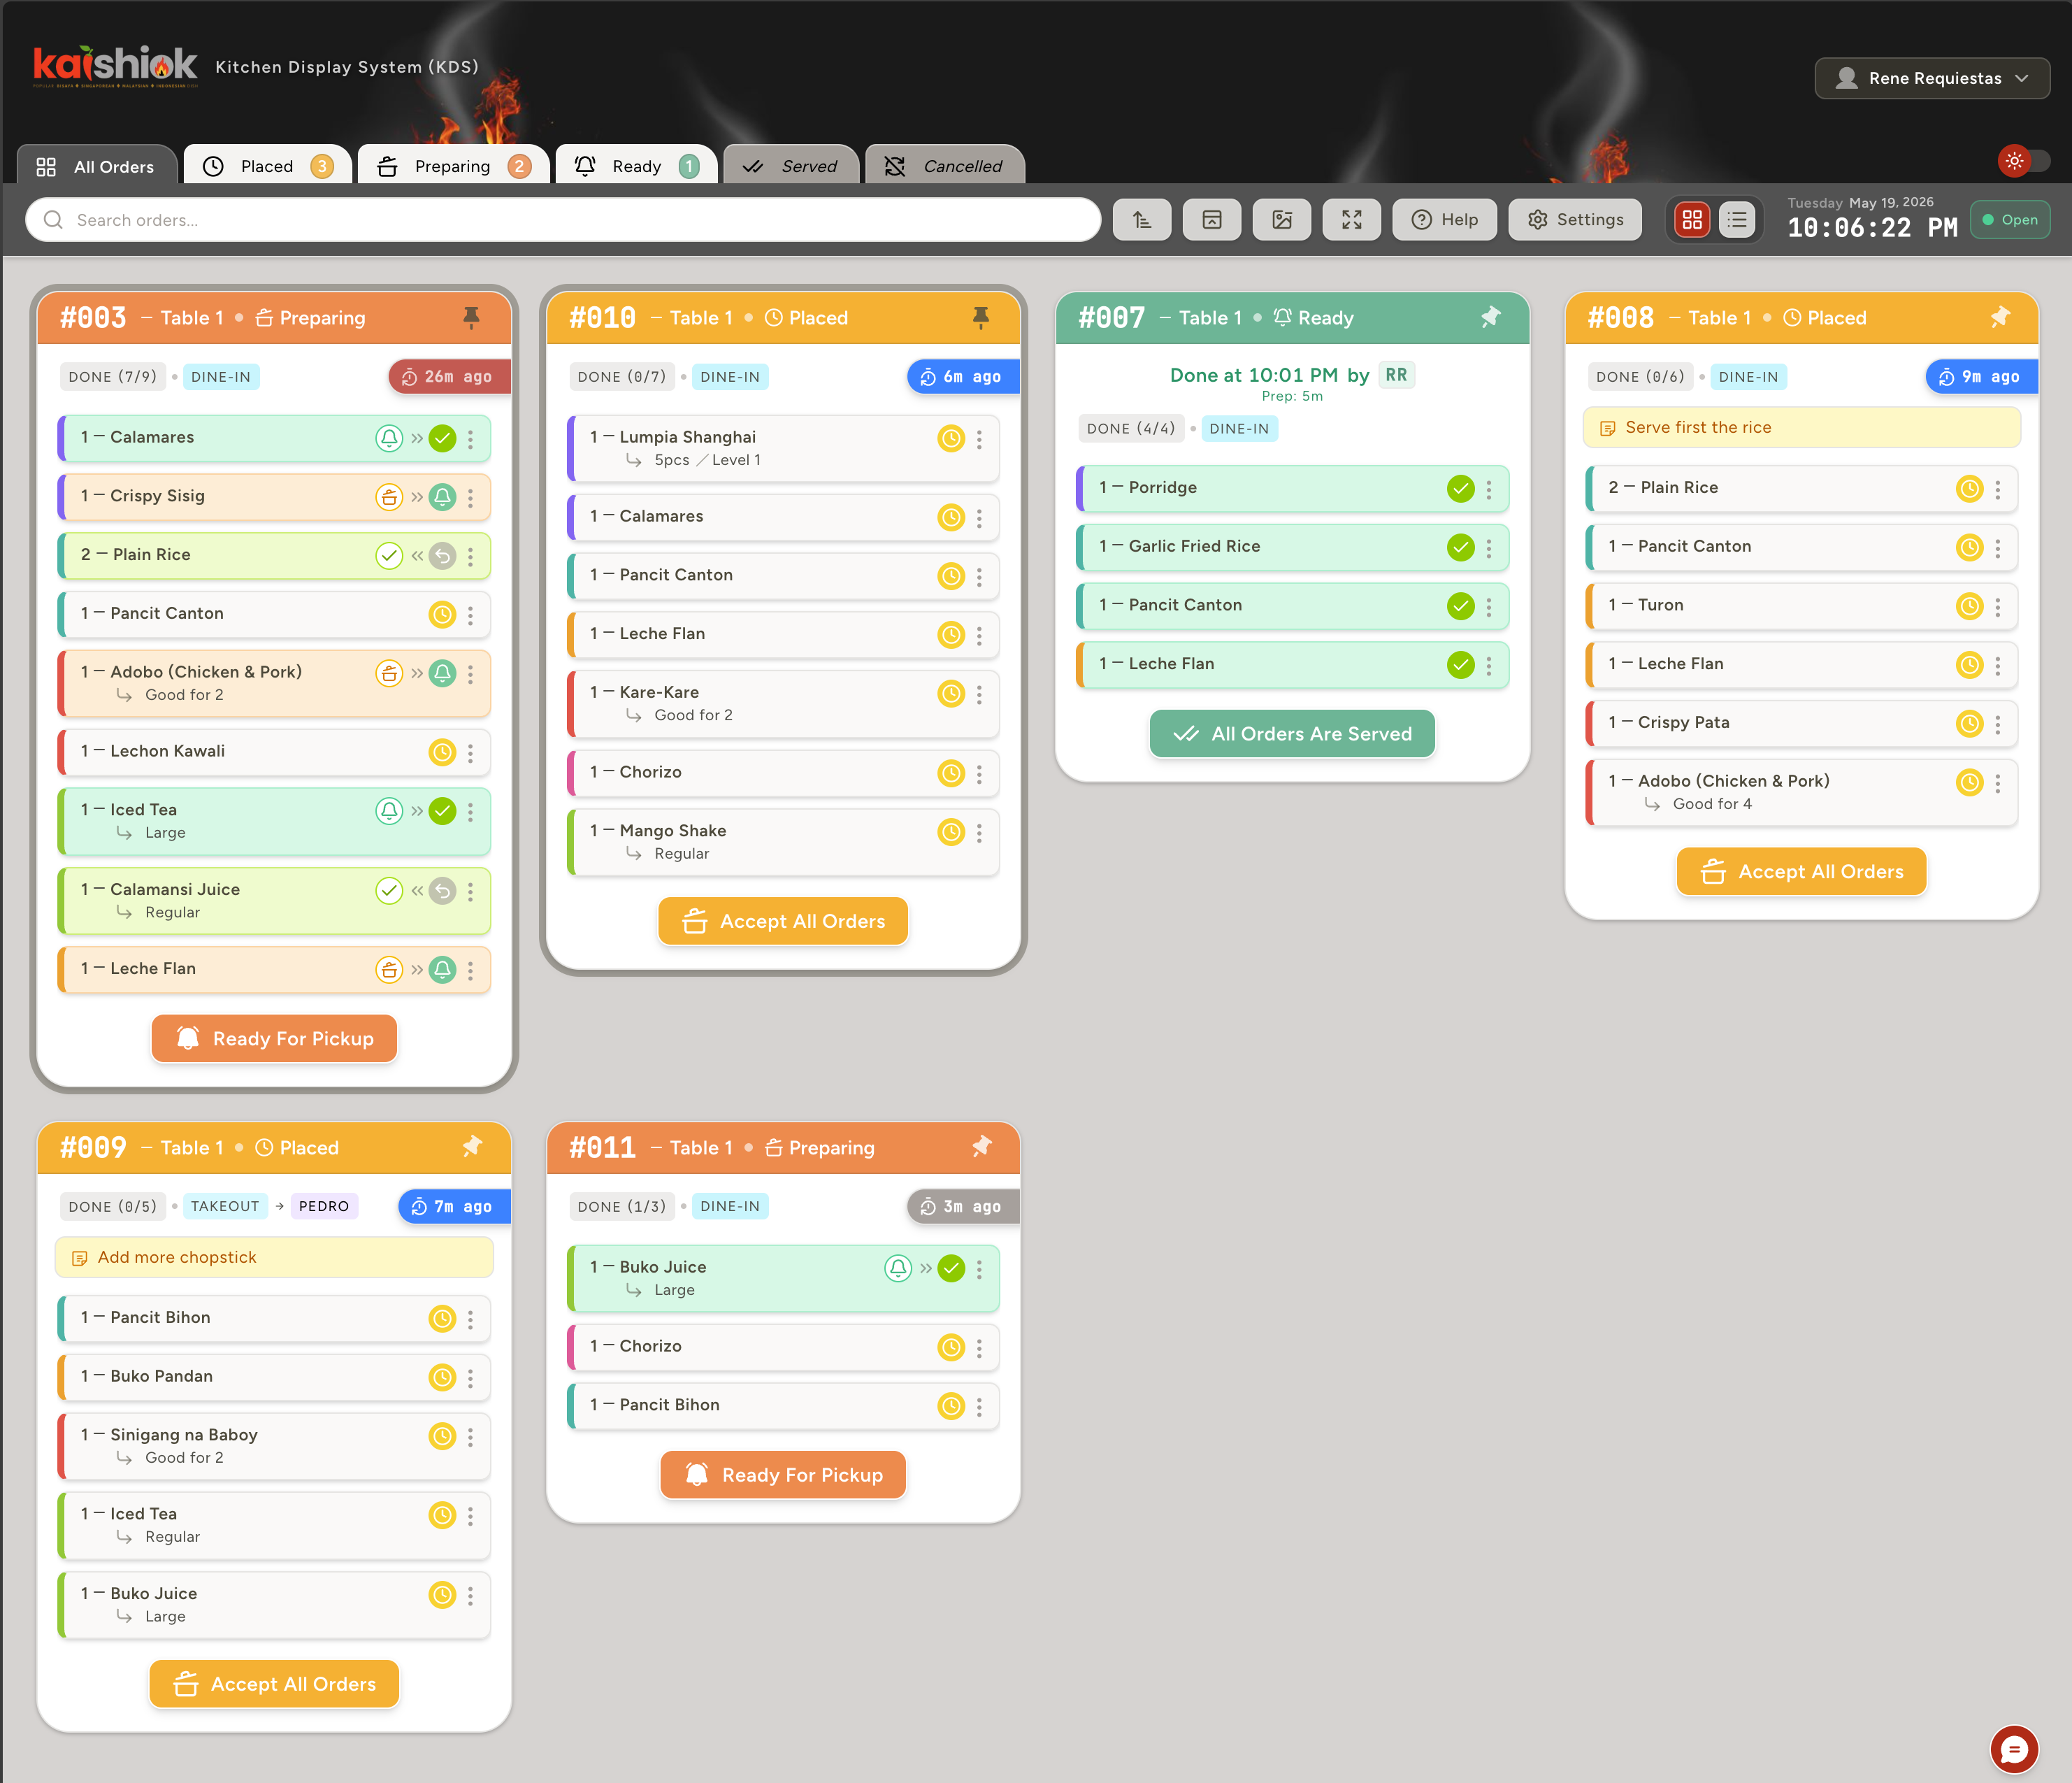Switch to the Preparing tab

click(453, 166)
